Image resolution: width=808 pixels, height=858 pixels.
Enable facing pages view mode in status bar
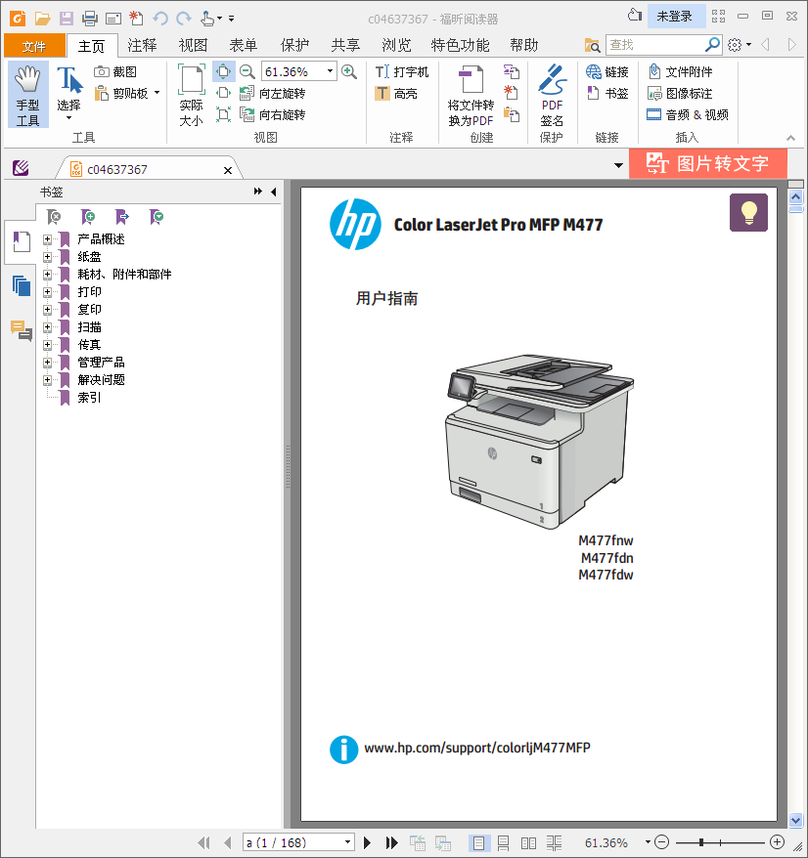[x=528, y=842]
